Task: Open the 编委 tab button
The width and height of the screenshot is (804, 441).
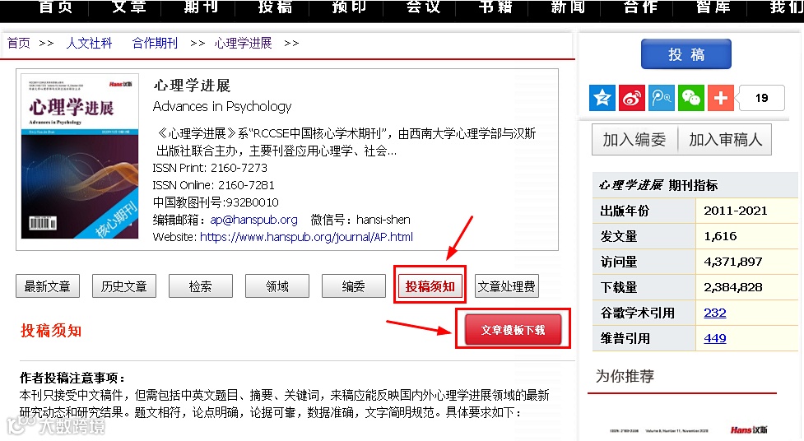Action: [x=353, y=286]
